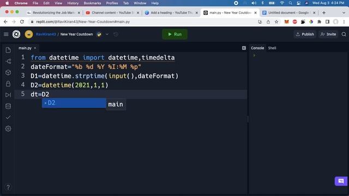Open the Settings gear in sidebar
The width and height of the screenshot is (349, 196).
8,128
